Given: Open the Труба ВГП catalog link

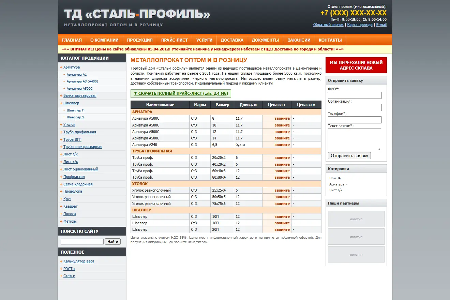Looking at the screenshot, I should pos(72,139).
